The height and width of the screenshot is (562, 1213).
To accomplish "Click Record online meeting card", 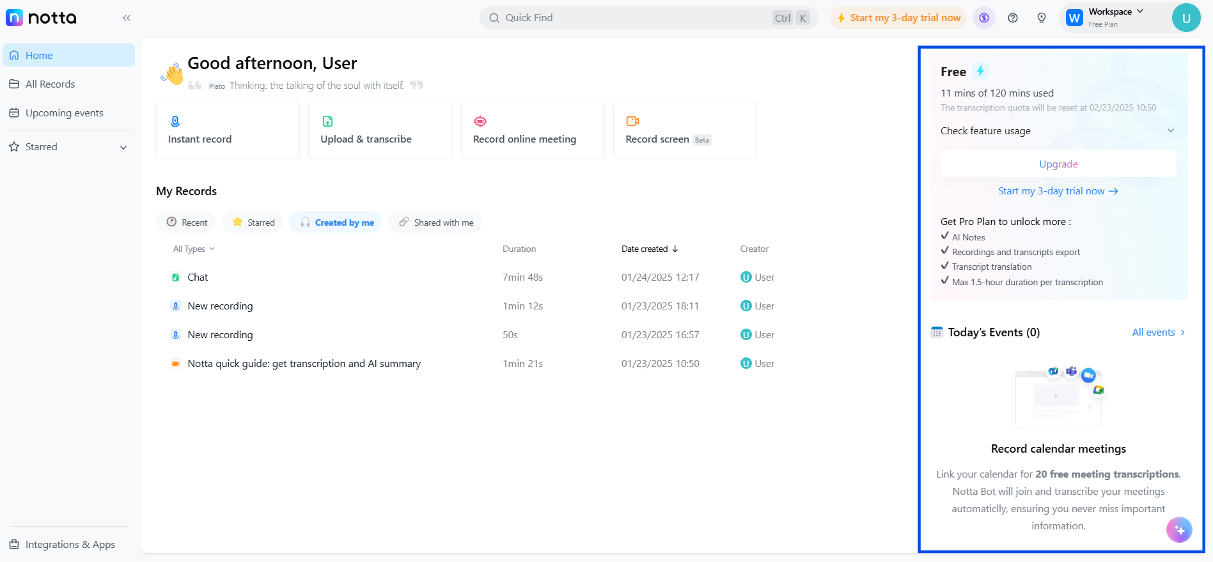I will (533, 130).
